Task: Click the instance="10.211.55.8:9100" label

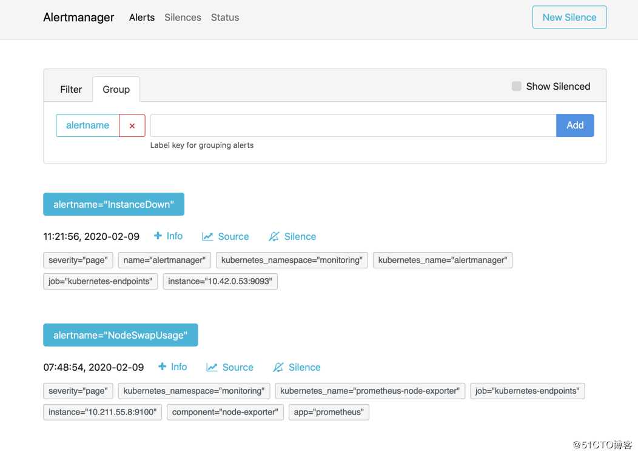Action: pyautogui.click(x=102, y=413)
